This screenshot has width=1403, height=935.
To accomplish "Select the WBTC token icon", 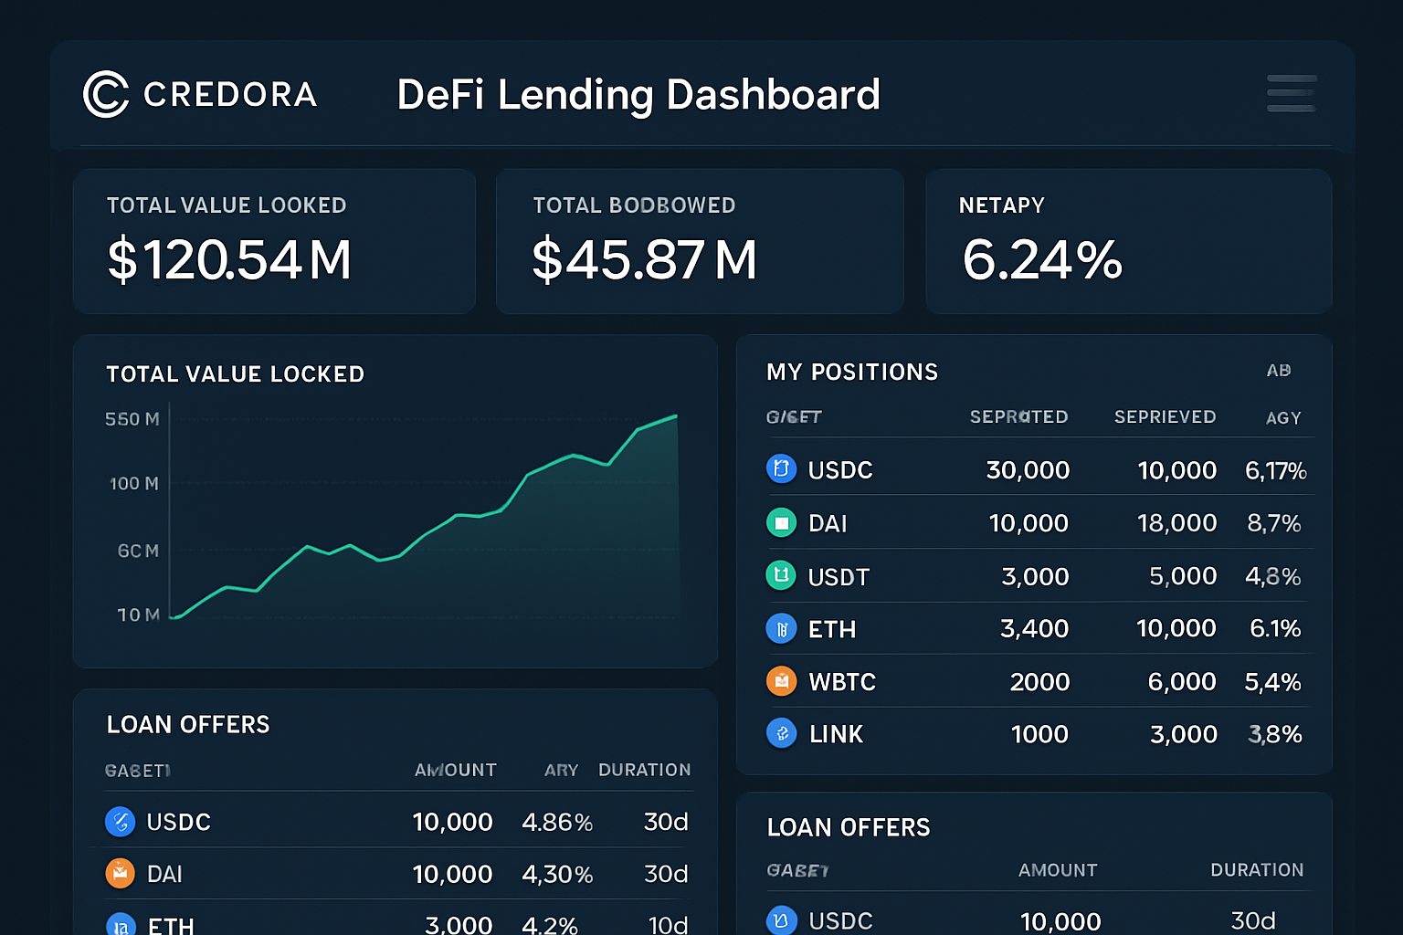I will pyautogui.click(x=781, y=681).
